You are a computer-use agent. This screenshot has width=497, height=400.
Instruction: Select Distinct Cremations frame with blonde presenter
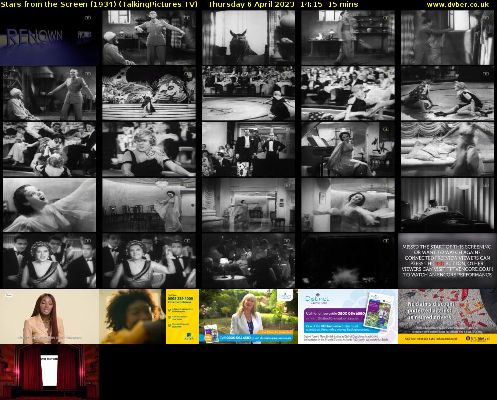pos(248,316)
